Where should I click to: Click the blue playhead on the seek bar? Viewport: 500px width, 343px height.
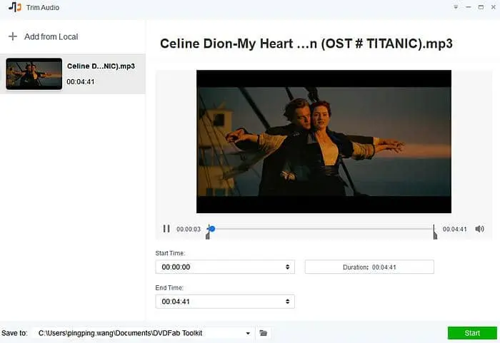pyautogui.click(x=211, y=228)
